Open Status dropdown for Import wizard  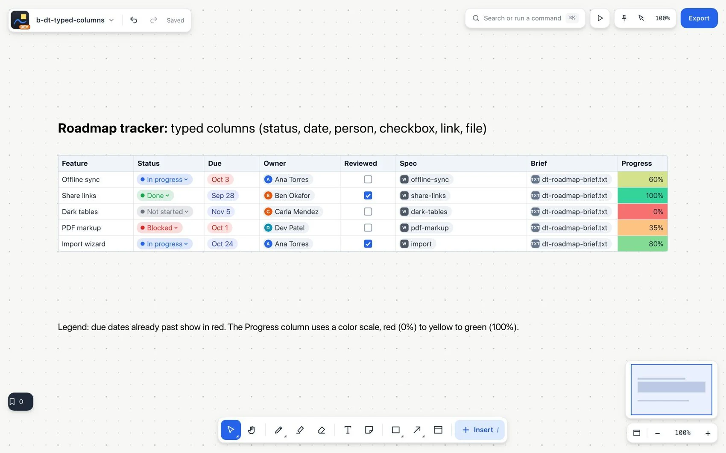point(164,244)
